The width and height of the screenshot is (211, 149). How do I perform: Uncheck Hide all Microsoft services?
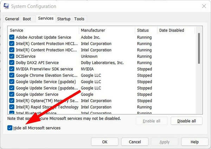[10, 128]
